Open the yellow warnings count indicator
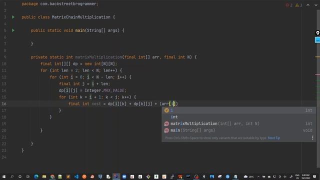The height and width of the screenshot is (180, 320). [298, 5]
